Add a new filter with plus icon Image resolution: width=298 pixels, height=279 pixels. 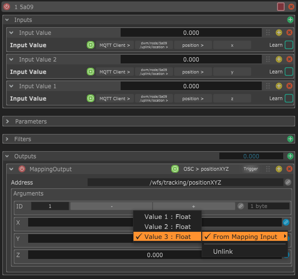tap(290, 139)
